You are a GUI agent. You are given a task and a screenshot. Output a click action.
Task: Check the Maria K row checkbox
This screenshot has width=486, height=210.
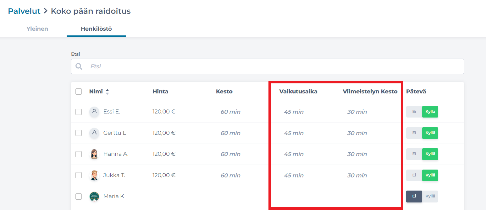pyautogui.click(x=79, y=197)
